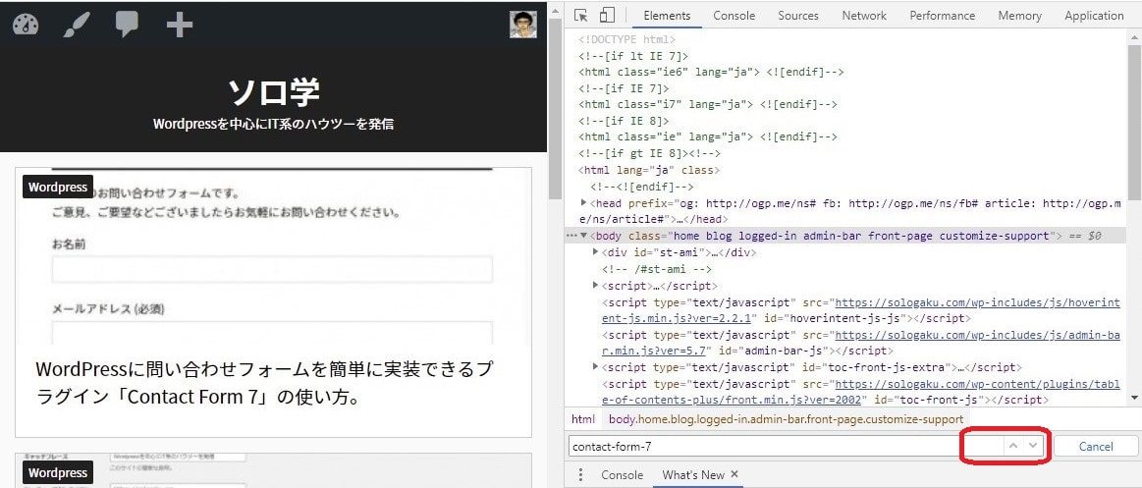The height and width of the screenshot is (488, 1142).
Task: Select the html lang="ja" class line
Action: pos(649,171)
